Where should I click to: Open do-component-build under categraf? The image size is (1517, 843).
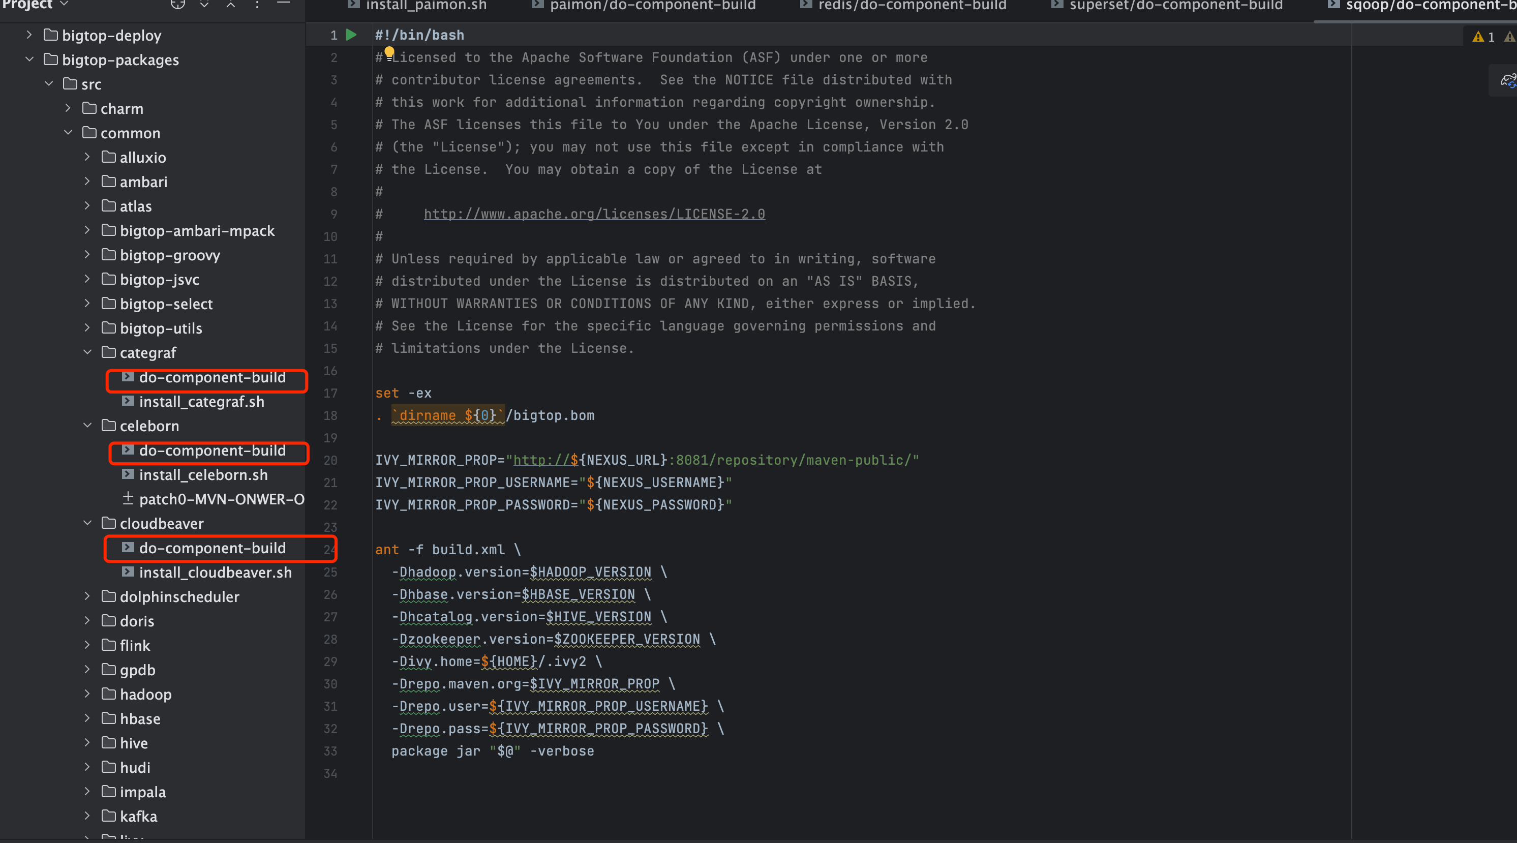tap(212, 377)
